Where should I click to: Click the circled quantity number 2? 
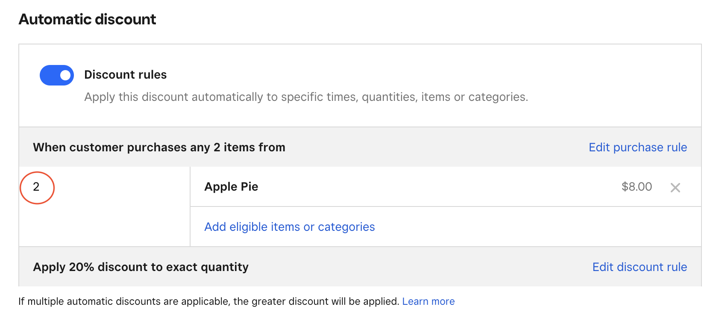tap(36, 187)
